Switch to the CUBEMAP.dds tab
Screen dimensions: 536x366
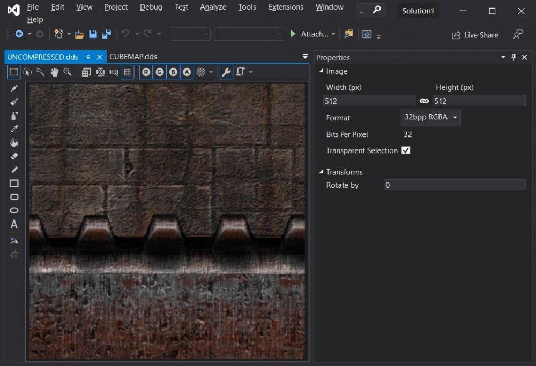[133, 56]
